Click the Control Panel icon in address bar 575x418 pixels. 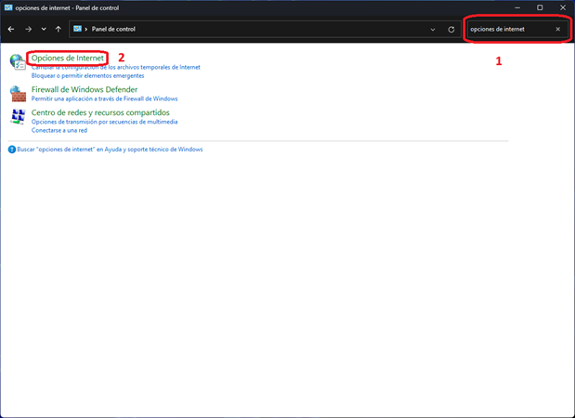tap(77, 29)
